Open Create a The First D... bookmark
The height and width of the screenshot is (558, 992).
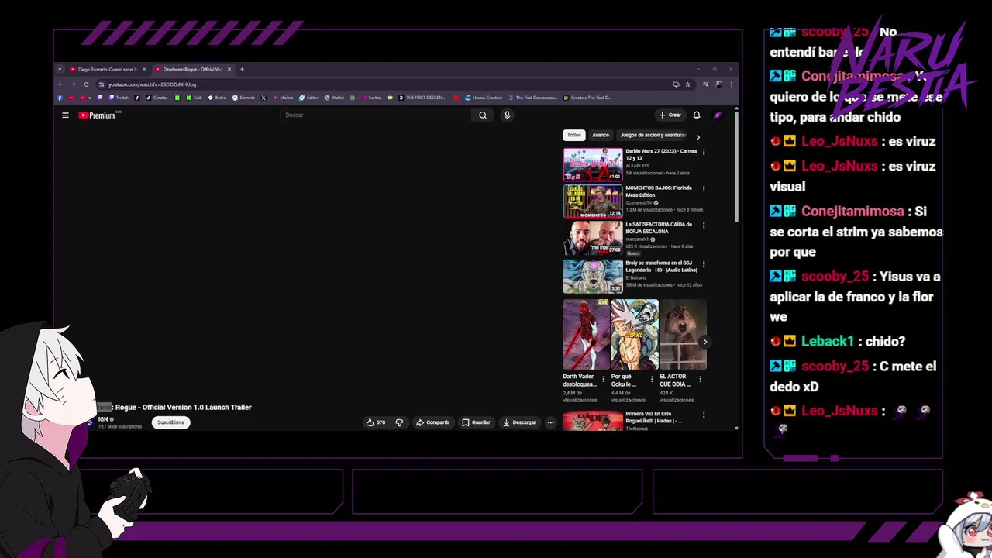587,98
